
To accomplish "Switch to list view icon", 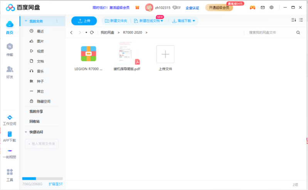I will (x=301, y=20).
